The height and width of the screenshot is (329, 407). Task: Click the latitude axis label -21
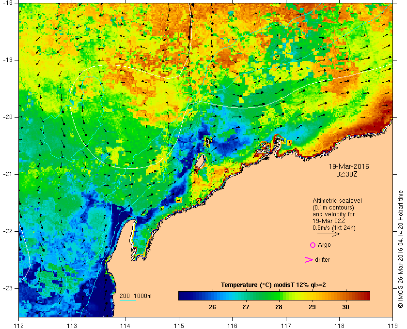point(8,174)
